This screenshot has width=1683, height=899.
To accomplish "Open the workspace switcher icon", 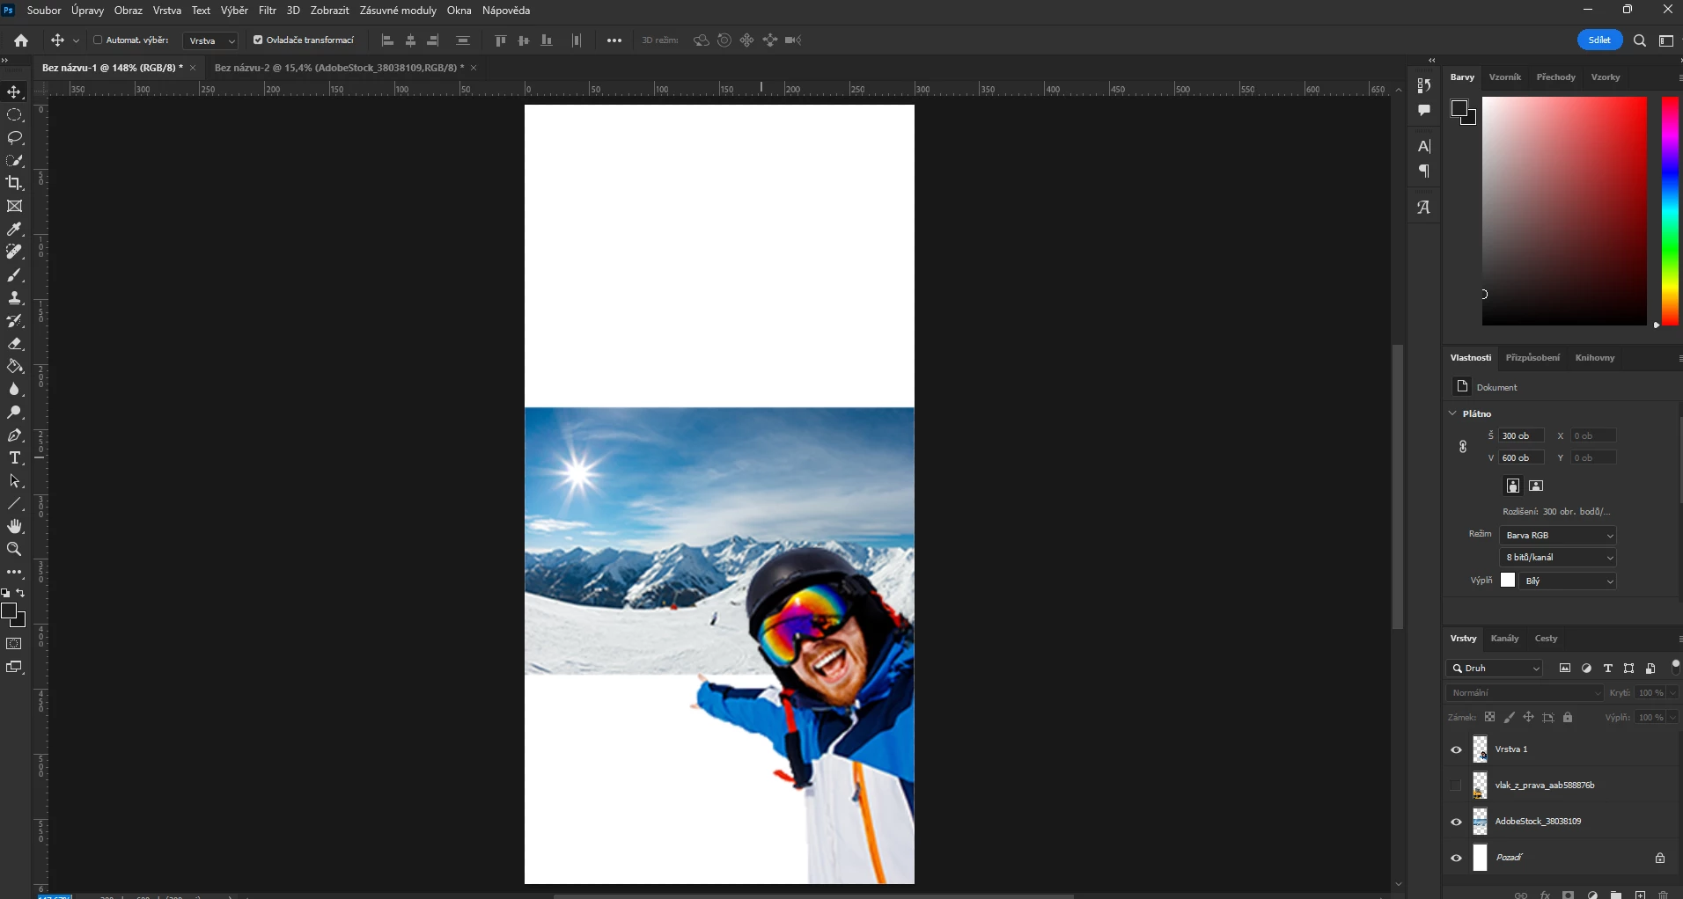I will pyautogui.click(x=1666, y=40).
